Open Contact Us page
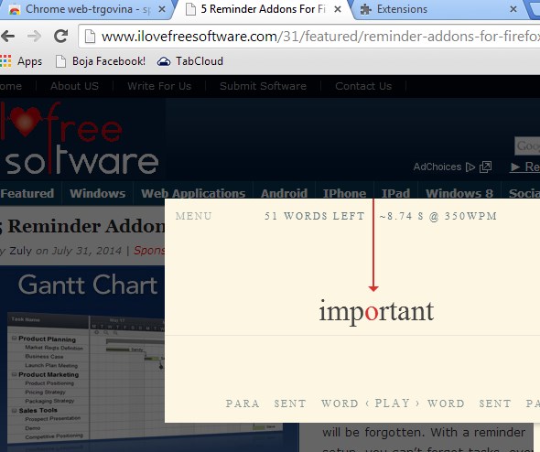 363,86
